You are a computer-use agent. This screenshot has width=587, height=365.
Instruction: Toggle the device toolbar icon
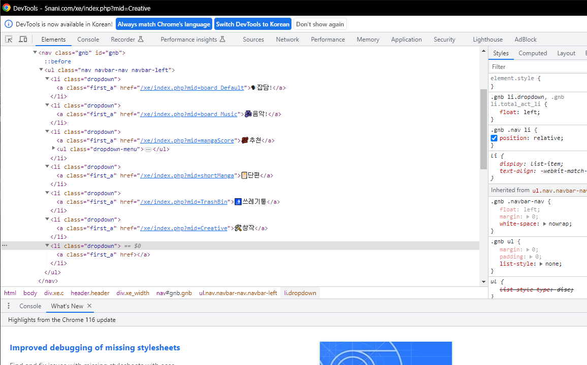coord(23,39)
